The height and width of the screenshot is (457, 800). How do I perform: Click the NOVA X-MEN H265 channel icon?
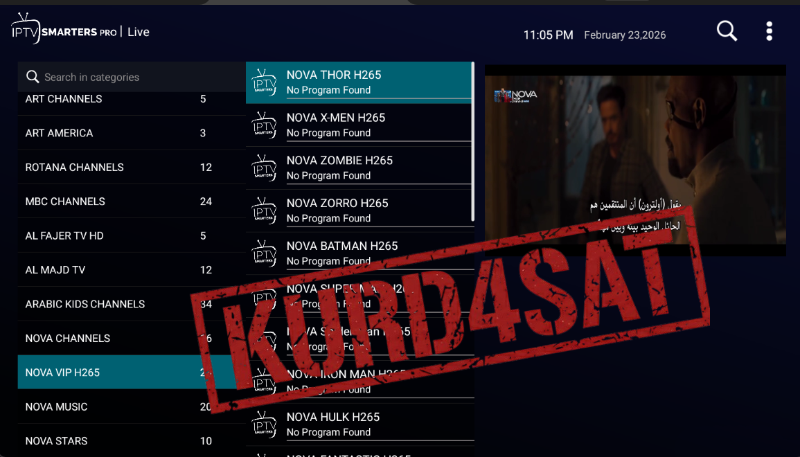(264, 125)
